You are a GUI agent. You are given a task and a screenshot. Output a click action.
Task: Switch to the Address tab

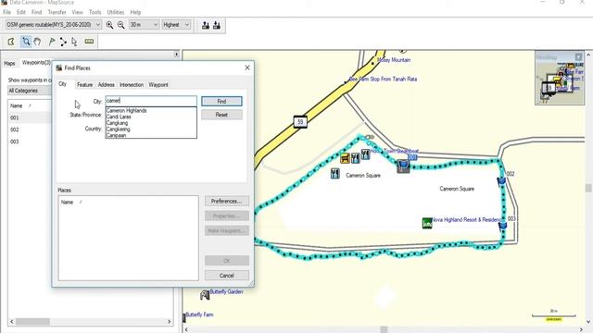[x=107, y=85]
